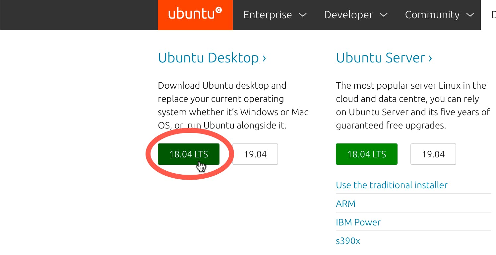Download Ubuntu Server 18.04 LTS

[x=366, y=154]
